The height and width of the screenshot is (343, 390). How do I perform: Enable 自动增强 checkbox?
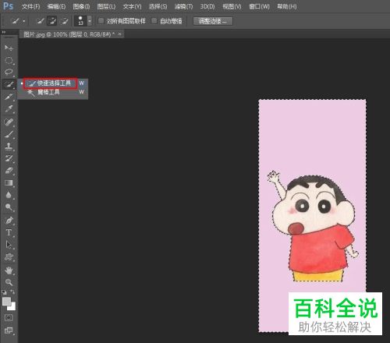154,21
